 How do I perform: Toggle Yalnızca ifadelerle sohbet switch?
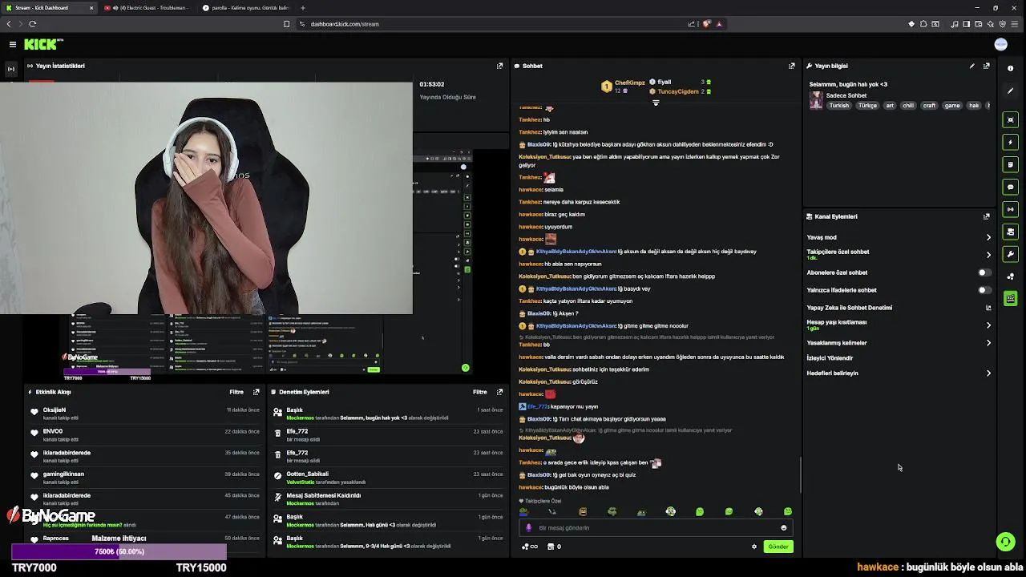click(984, 290)
